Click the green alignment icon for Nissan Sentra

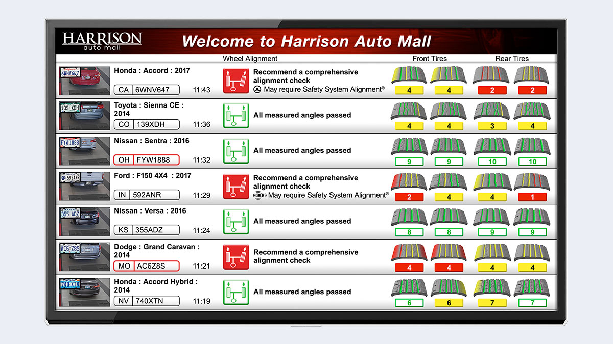pos(236,150)
